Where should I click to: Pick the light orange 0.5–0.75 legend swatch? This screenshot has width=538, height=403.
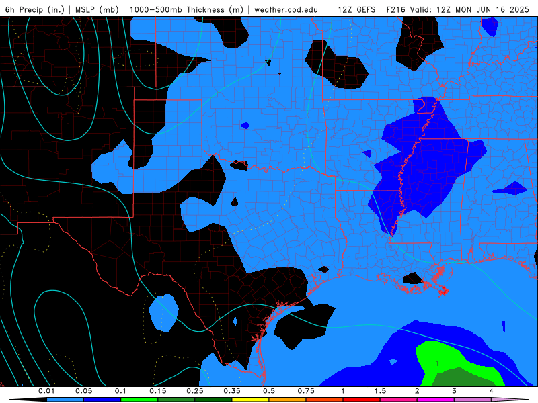288,400
